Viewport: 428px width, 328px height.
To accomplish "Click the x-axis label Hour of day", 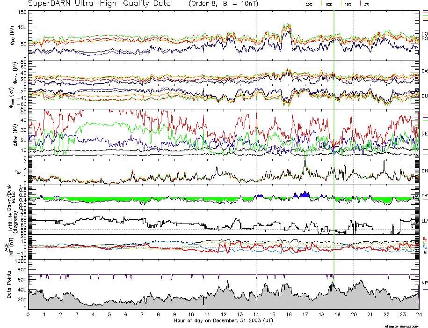I will (223, 321).
